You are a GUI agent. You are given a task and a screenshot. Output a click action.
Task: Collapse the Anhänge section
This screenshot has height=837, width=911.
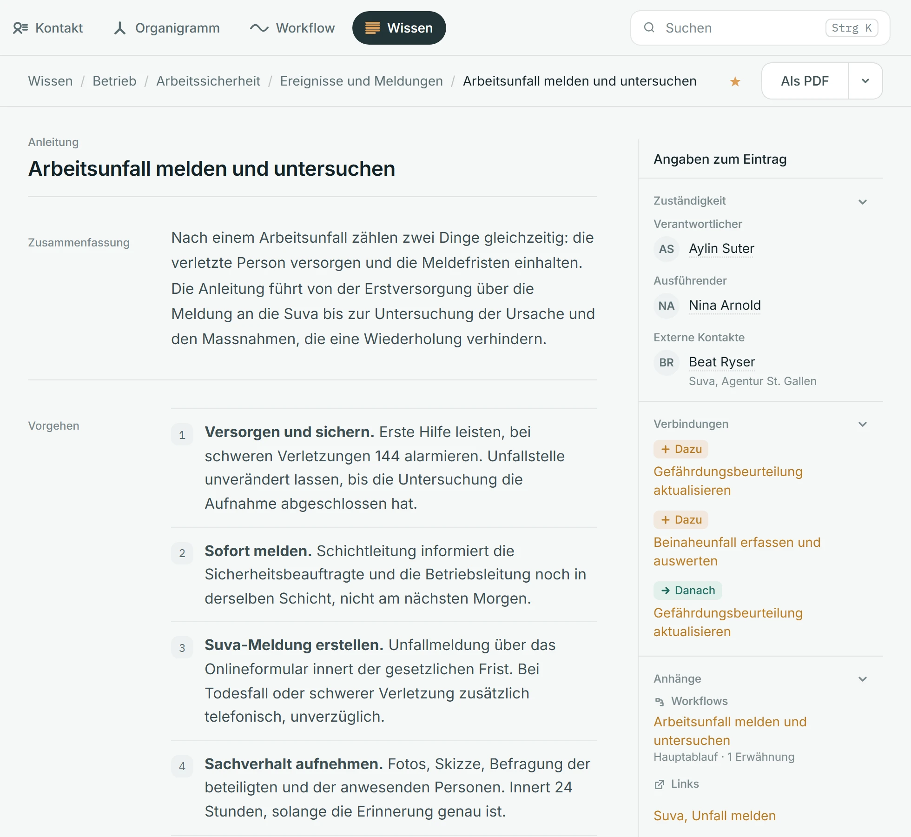[x=863, y=679]
